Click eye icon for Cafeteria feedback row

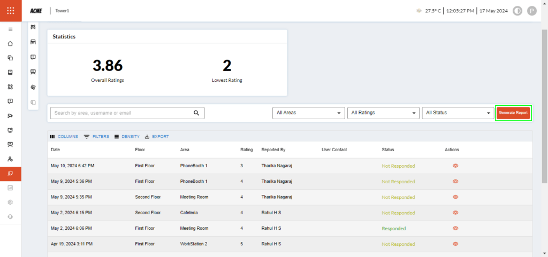click(x=455, y=213)
